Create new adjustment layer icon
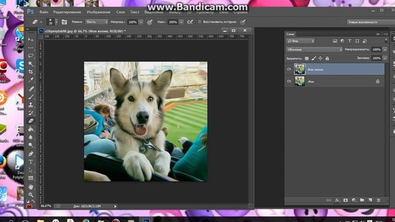The height and width of the screenshot is (222, 395). [354, 200]
